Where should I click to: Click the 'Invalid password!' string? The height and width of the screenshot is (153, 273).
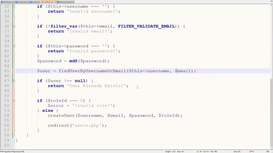point(92,51)
